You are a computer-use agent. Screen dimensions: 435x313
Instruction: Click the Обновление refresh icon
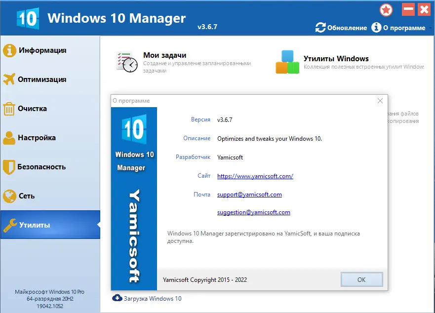(x=320, y=28)
